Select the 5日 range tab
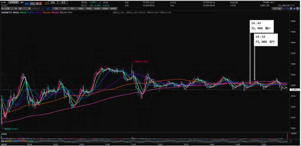 pos(73,9)
